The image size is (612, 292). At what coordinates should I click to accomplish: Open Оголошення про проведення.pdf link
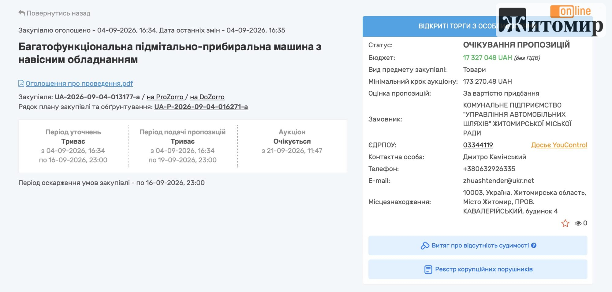pos(79,83)
